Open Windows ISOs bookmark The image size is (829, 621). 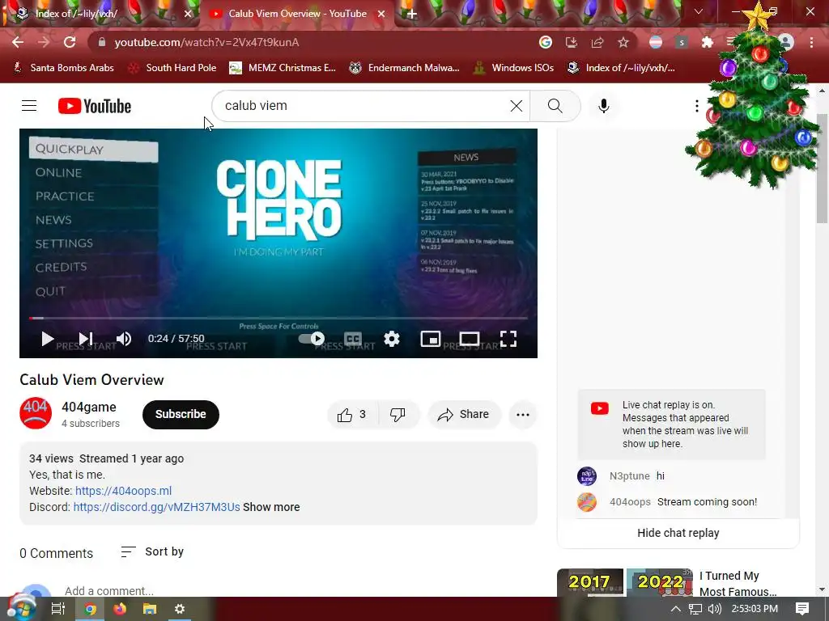(514, 68)
